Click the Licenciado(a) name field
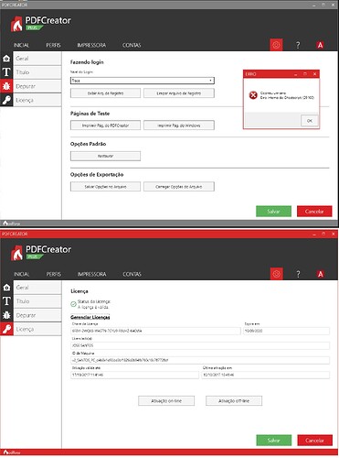 pyautogui.click(x=200, y=345)
